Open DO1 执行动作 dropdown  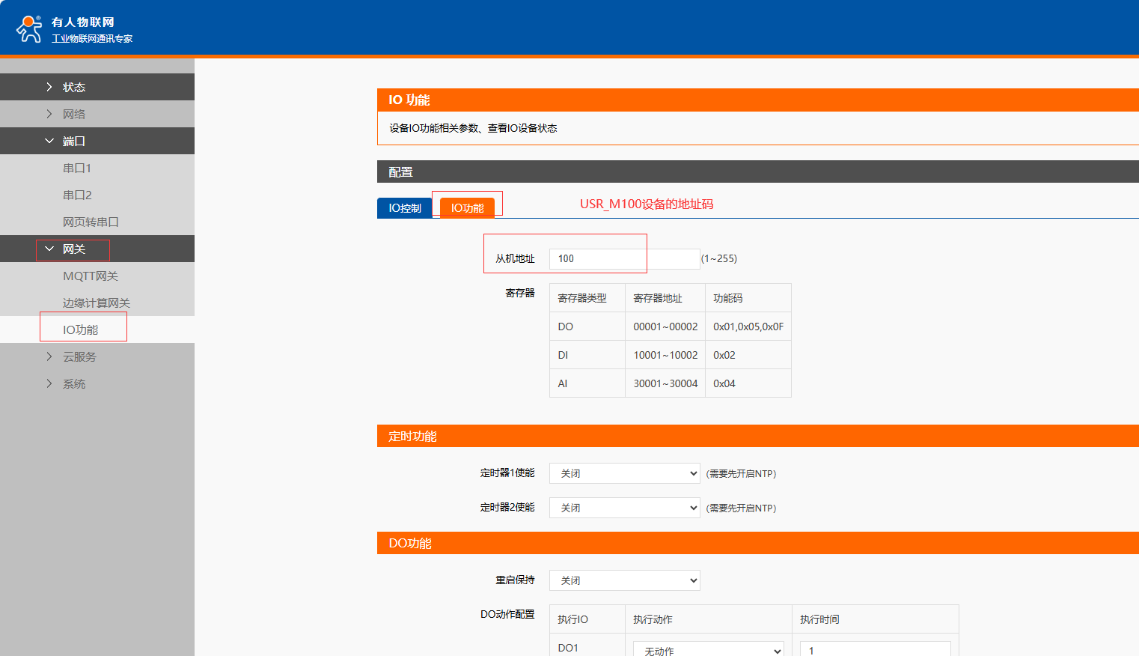pyautogui.click(x=708, y=649)
